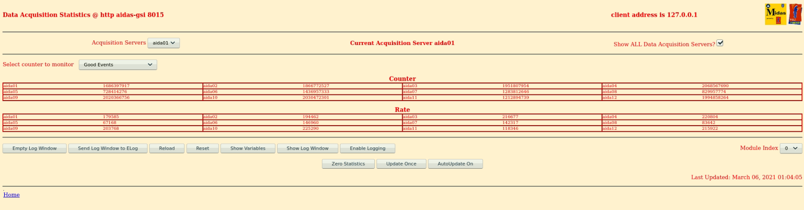This screenshot has width=804, height=210.
Task: Select counter value 1283812646 for aida07
Action: [516, 92]
